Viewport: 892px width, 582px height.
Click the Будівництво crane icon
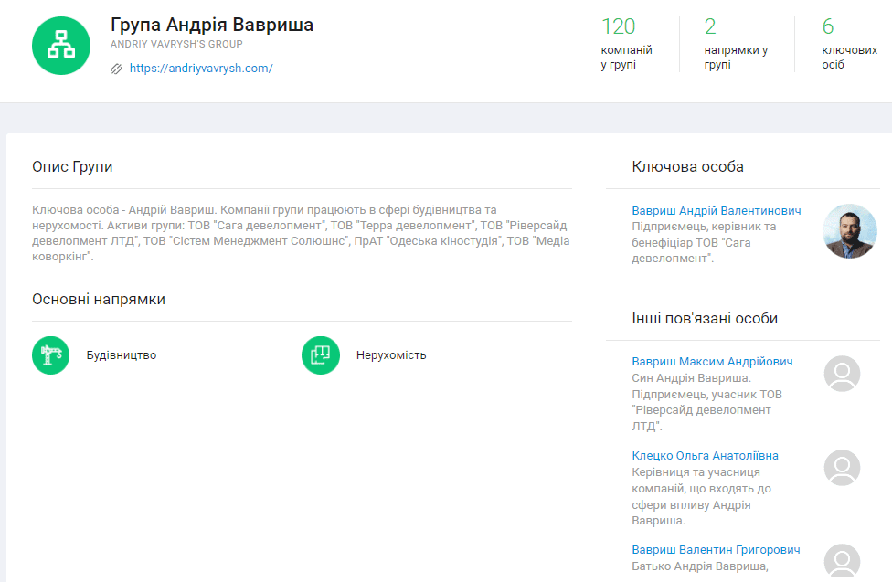(51, 355)
